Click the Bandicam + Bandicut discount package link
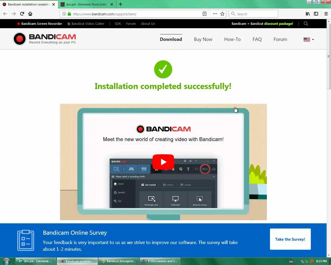Viewport: 331px width, 265px height. pyautogui.click(x=262, y=24)
